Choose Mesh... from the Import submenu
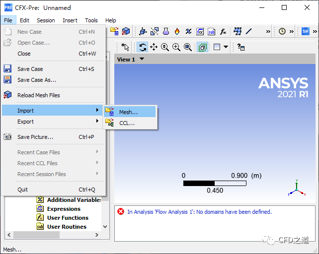The height and width of the screenshot is (254, 319). tap(128, 112)
